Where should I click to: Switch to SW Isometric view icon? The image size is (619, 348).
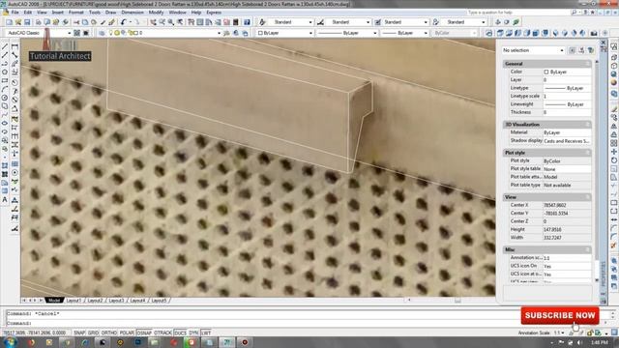[x=555, y=33]
